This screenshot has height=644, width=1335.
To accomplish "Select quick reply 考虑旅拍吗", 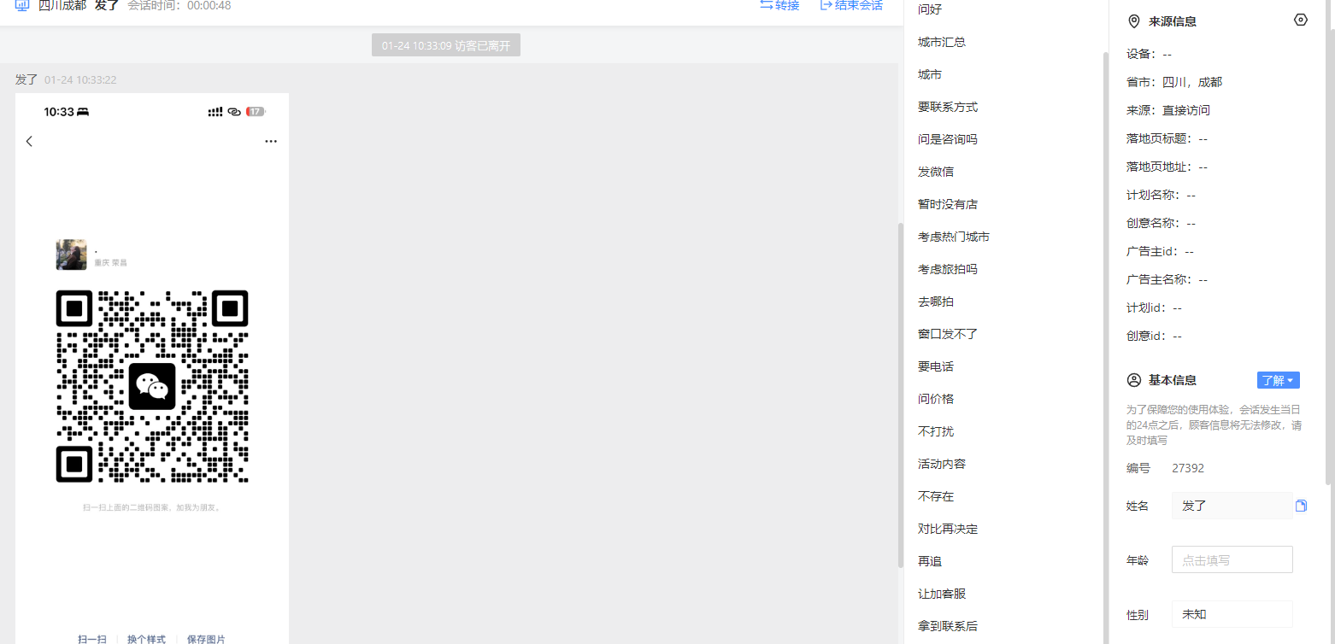I will (948, 269).
